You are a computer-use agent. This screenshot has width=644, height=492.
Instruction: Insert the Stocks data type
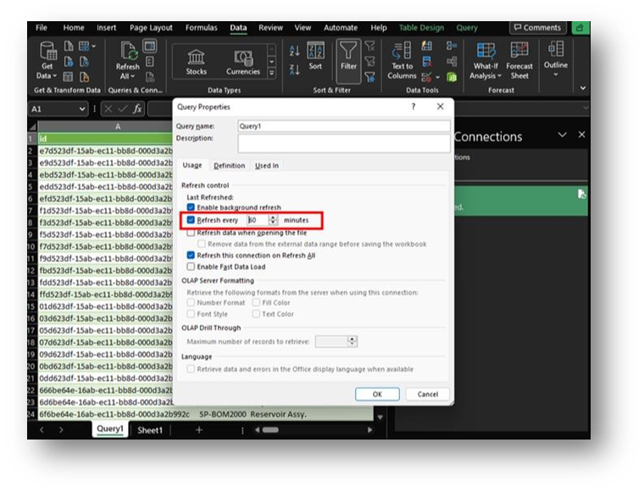196,62
